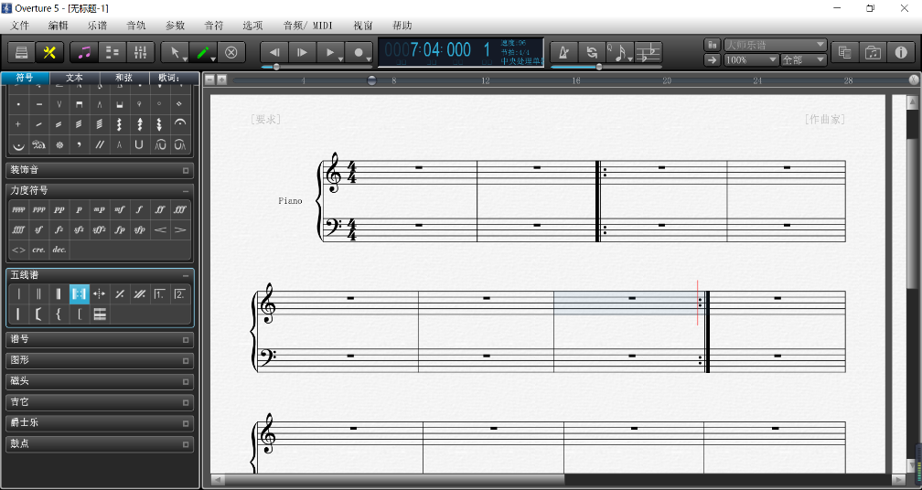922x490 pixels.
Task: Select the double barline symbol
Action: pos(38,293)
